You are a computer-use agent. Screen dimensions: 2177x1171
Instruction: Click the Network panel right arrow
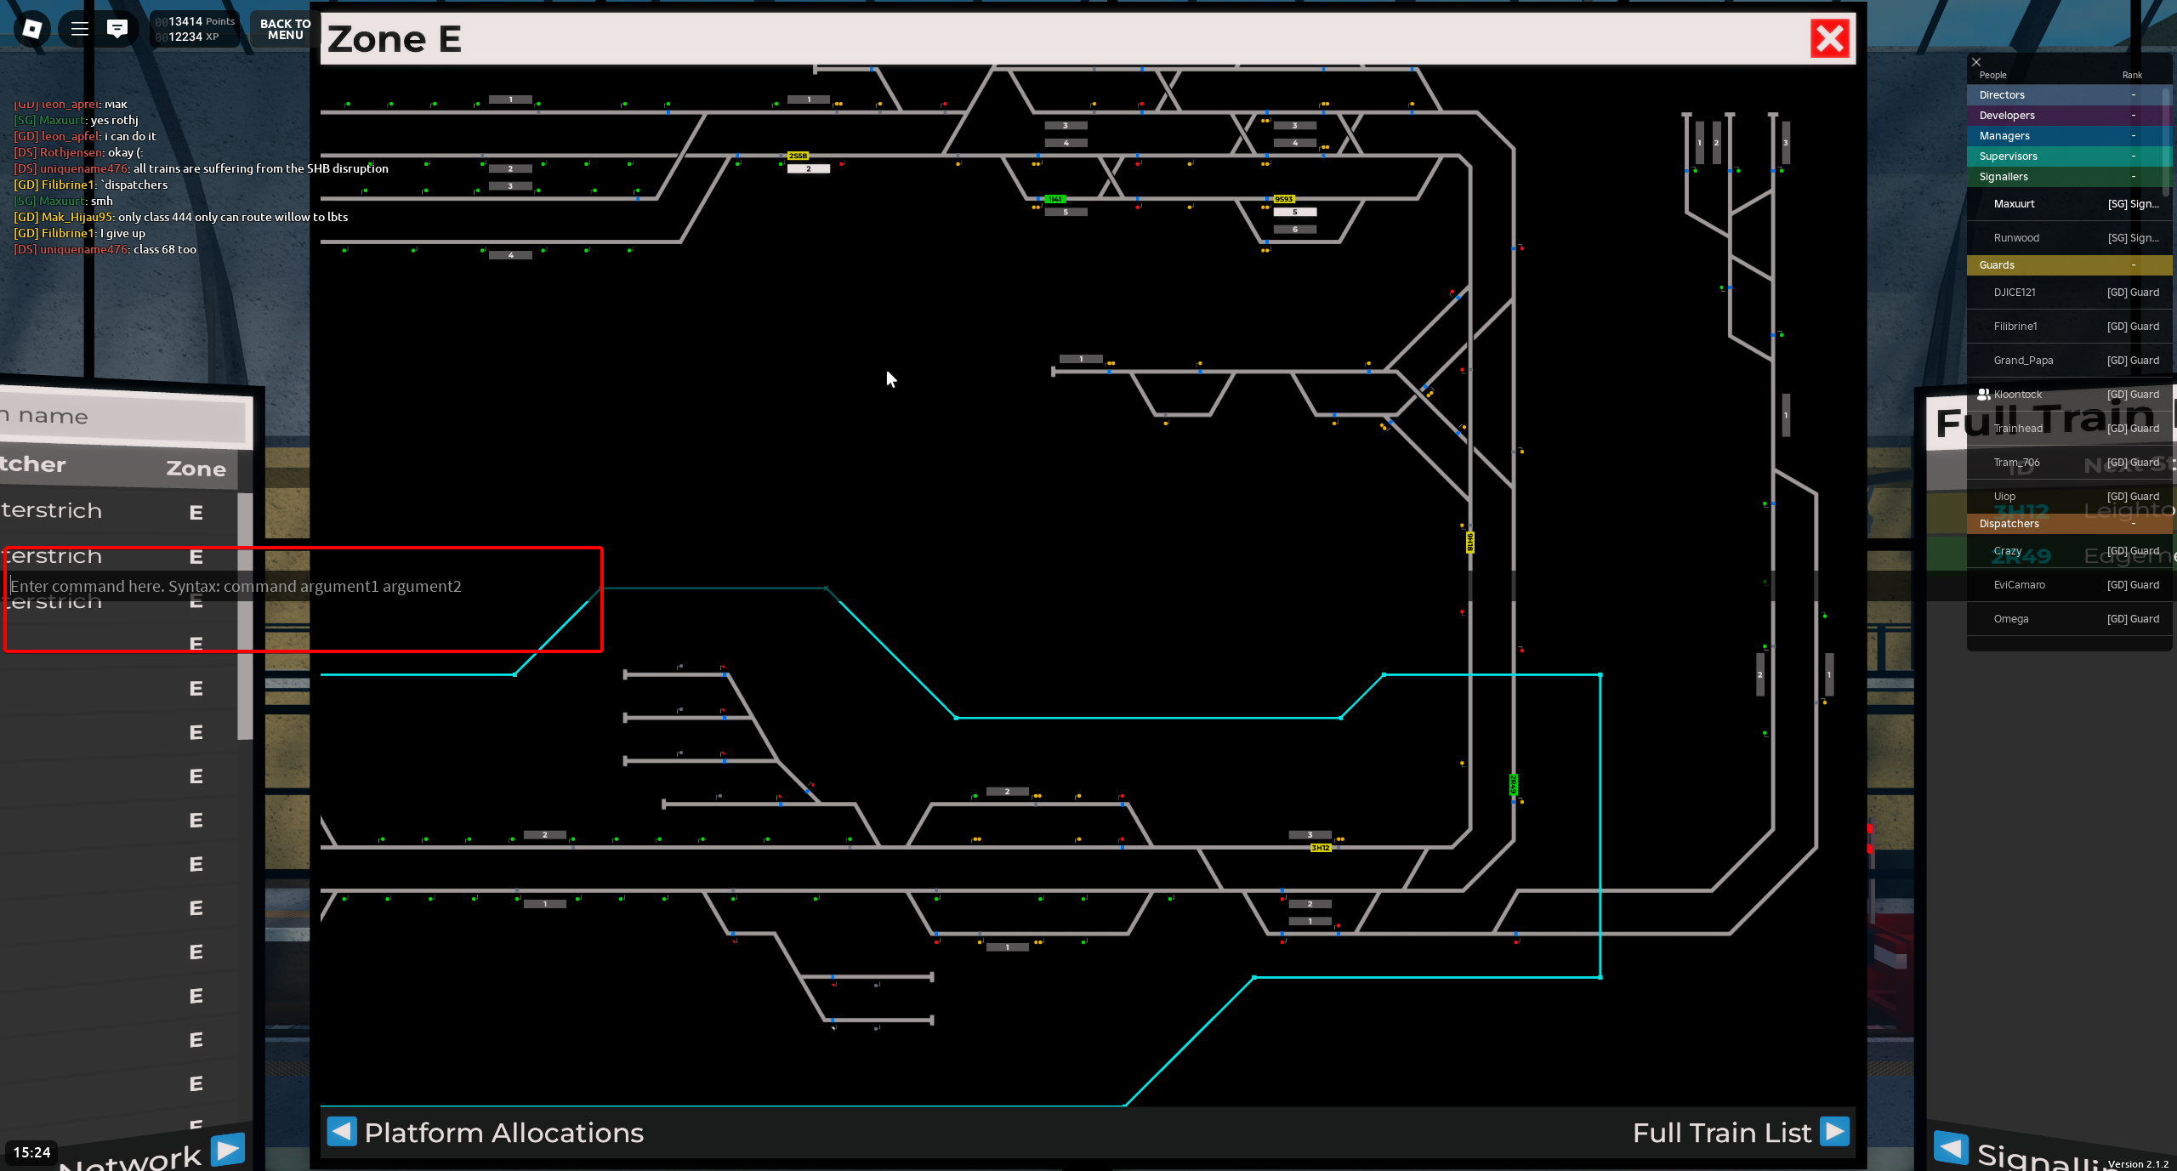227,1150
